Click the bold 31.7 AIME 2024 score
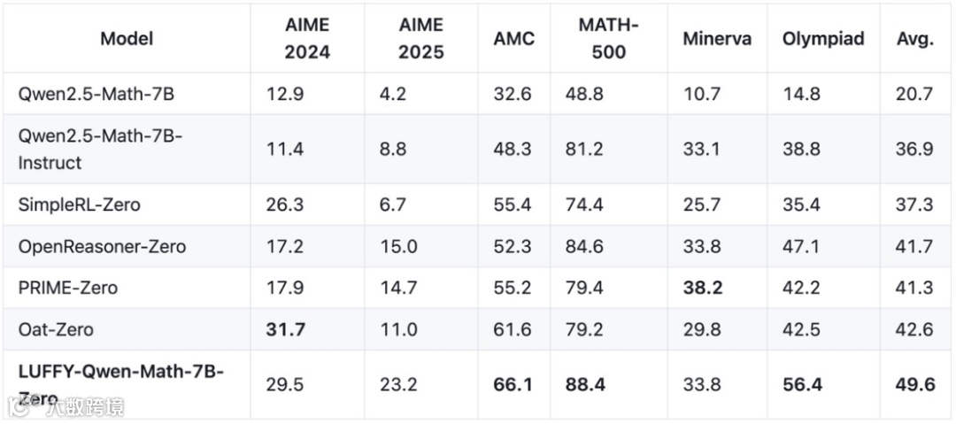 click(x=286, y=329)
